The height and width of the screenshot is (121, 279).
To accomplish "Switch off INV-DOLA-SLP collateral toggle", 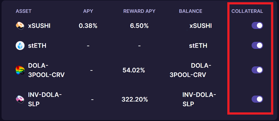I will click(x=257, y=99).
